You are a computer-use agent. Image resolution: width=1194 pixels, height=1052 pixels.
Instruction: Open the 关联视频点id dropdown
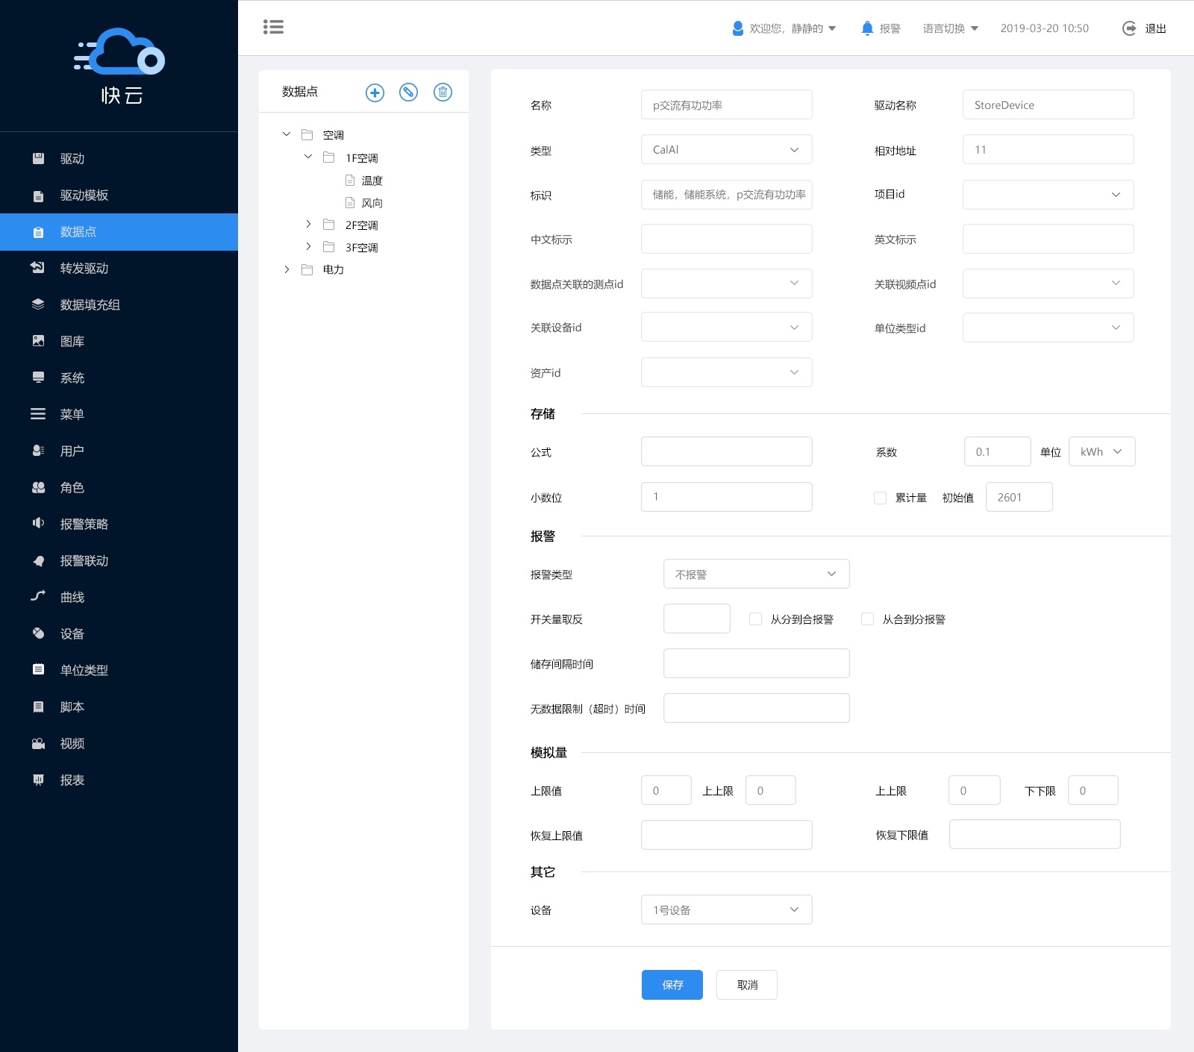(1048, 284)
